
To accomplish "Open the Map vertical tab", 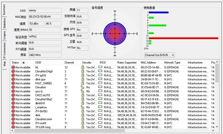I will (4, 64).
